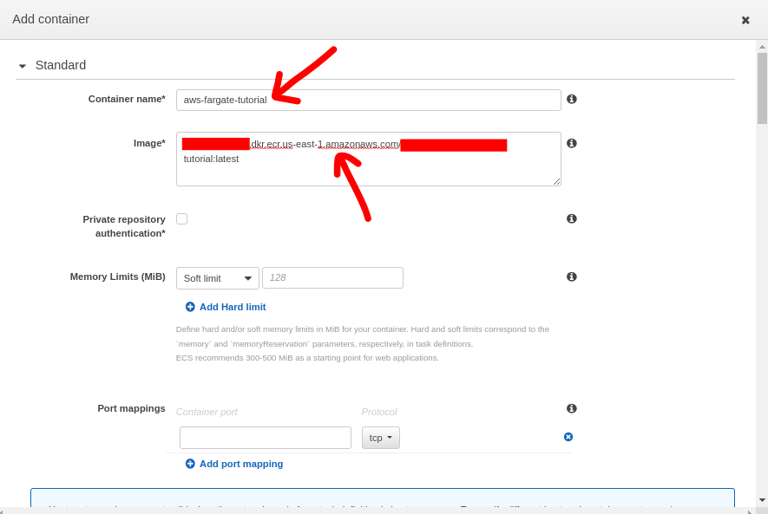Enable private repository authentication
Viewport: 768px width, 514px height.
click(x=181, y=218)
